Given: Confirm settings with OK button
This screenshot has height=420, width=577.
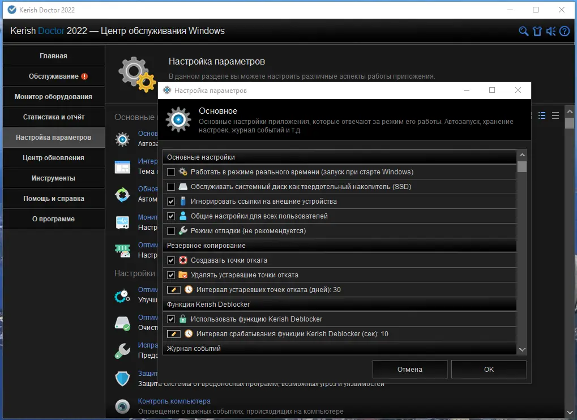Looking at the screenshot, I should coord(489,369).
